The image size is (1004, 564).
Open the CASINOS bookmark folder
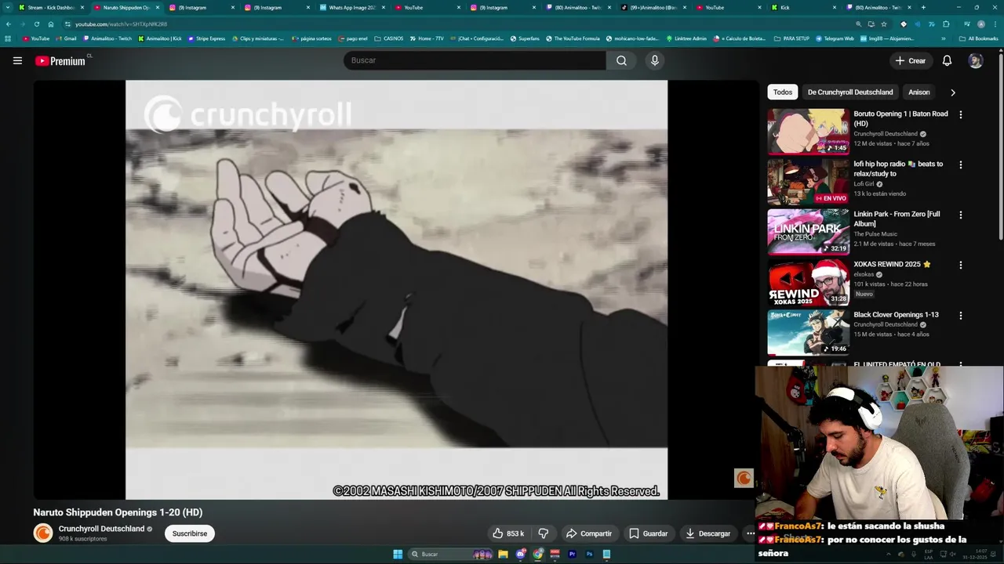coord(388,38)
